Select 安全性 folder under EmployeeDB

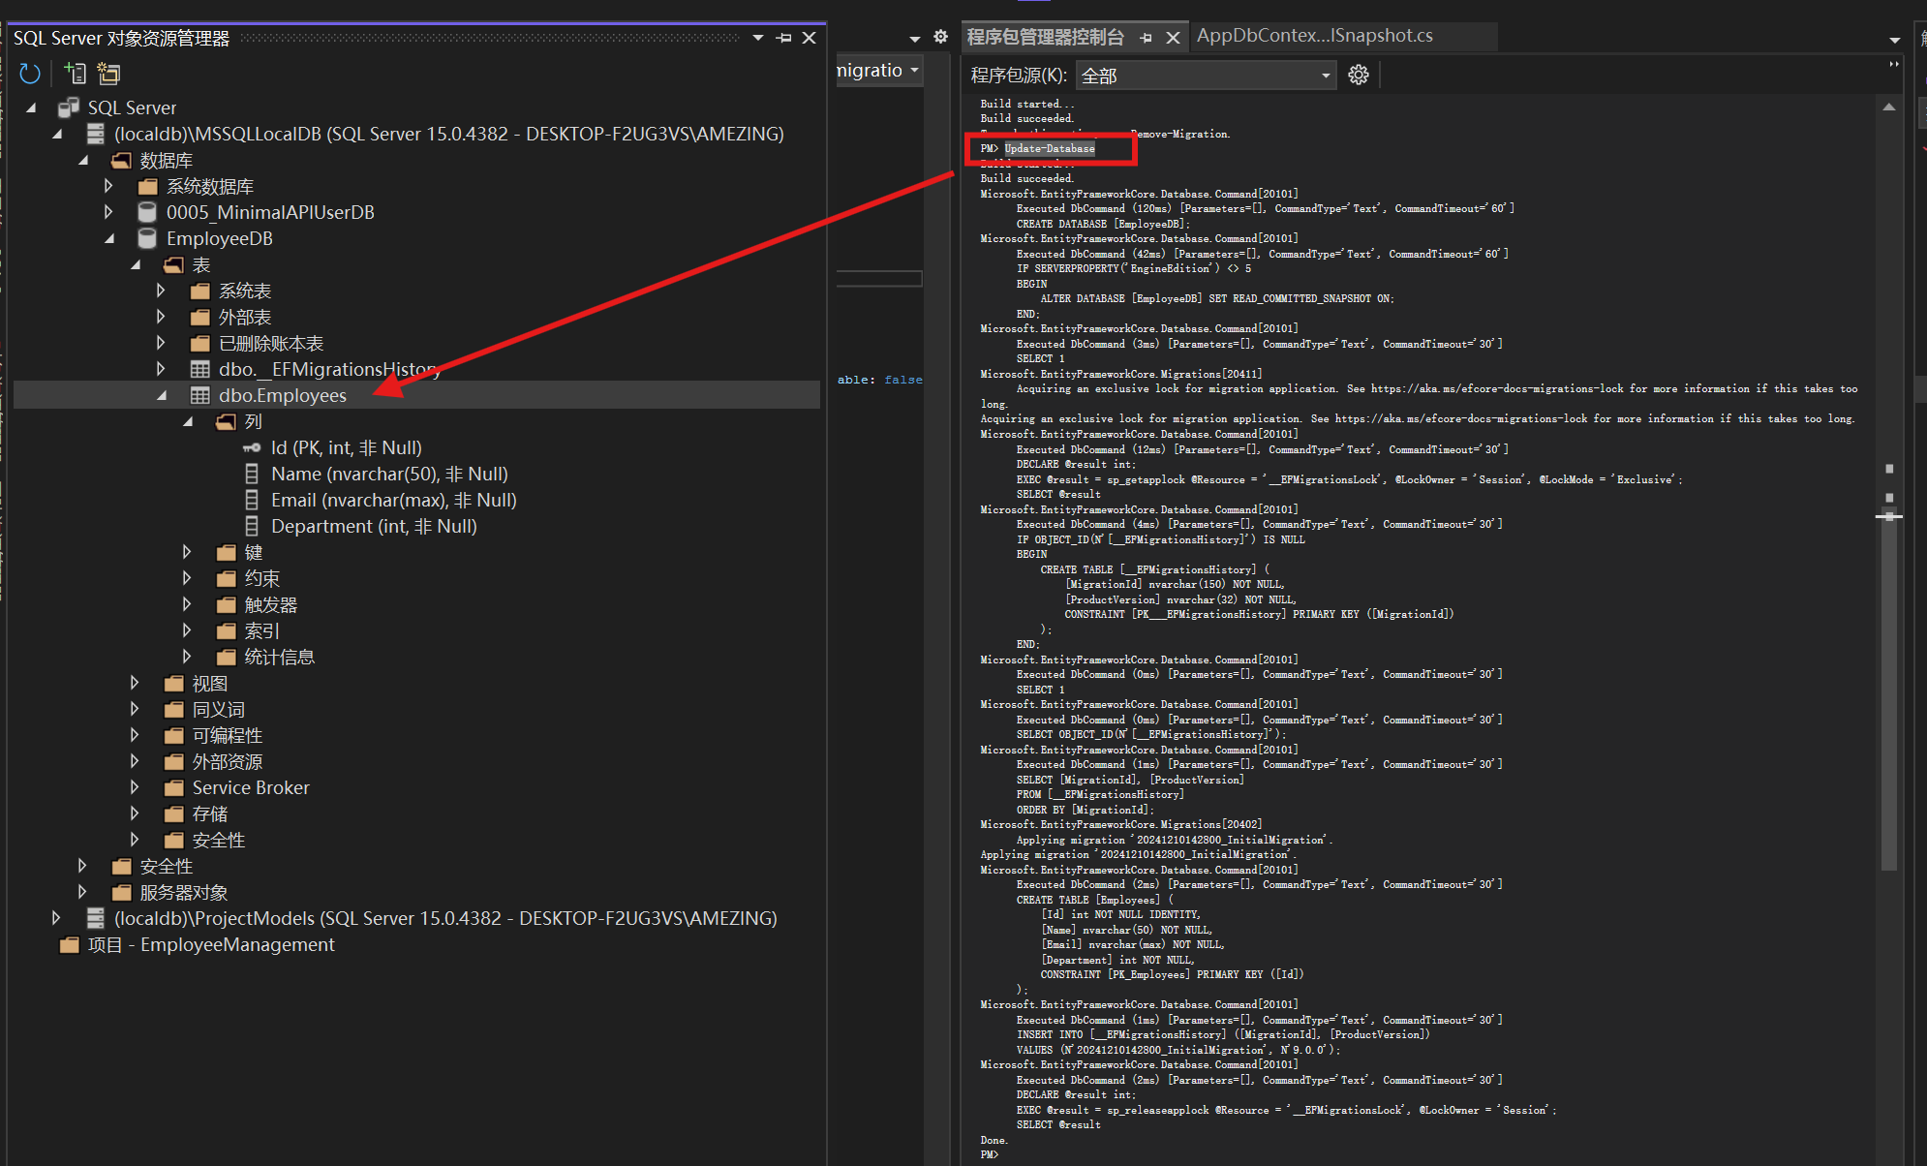[x=218, y=840]
